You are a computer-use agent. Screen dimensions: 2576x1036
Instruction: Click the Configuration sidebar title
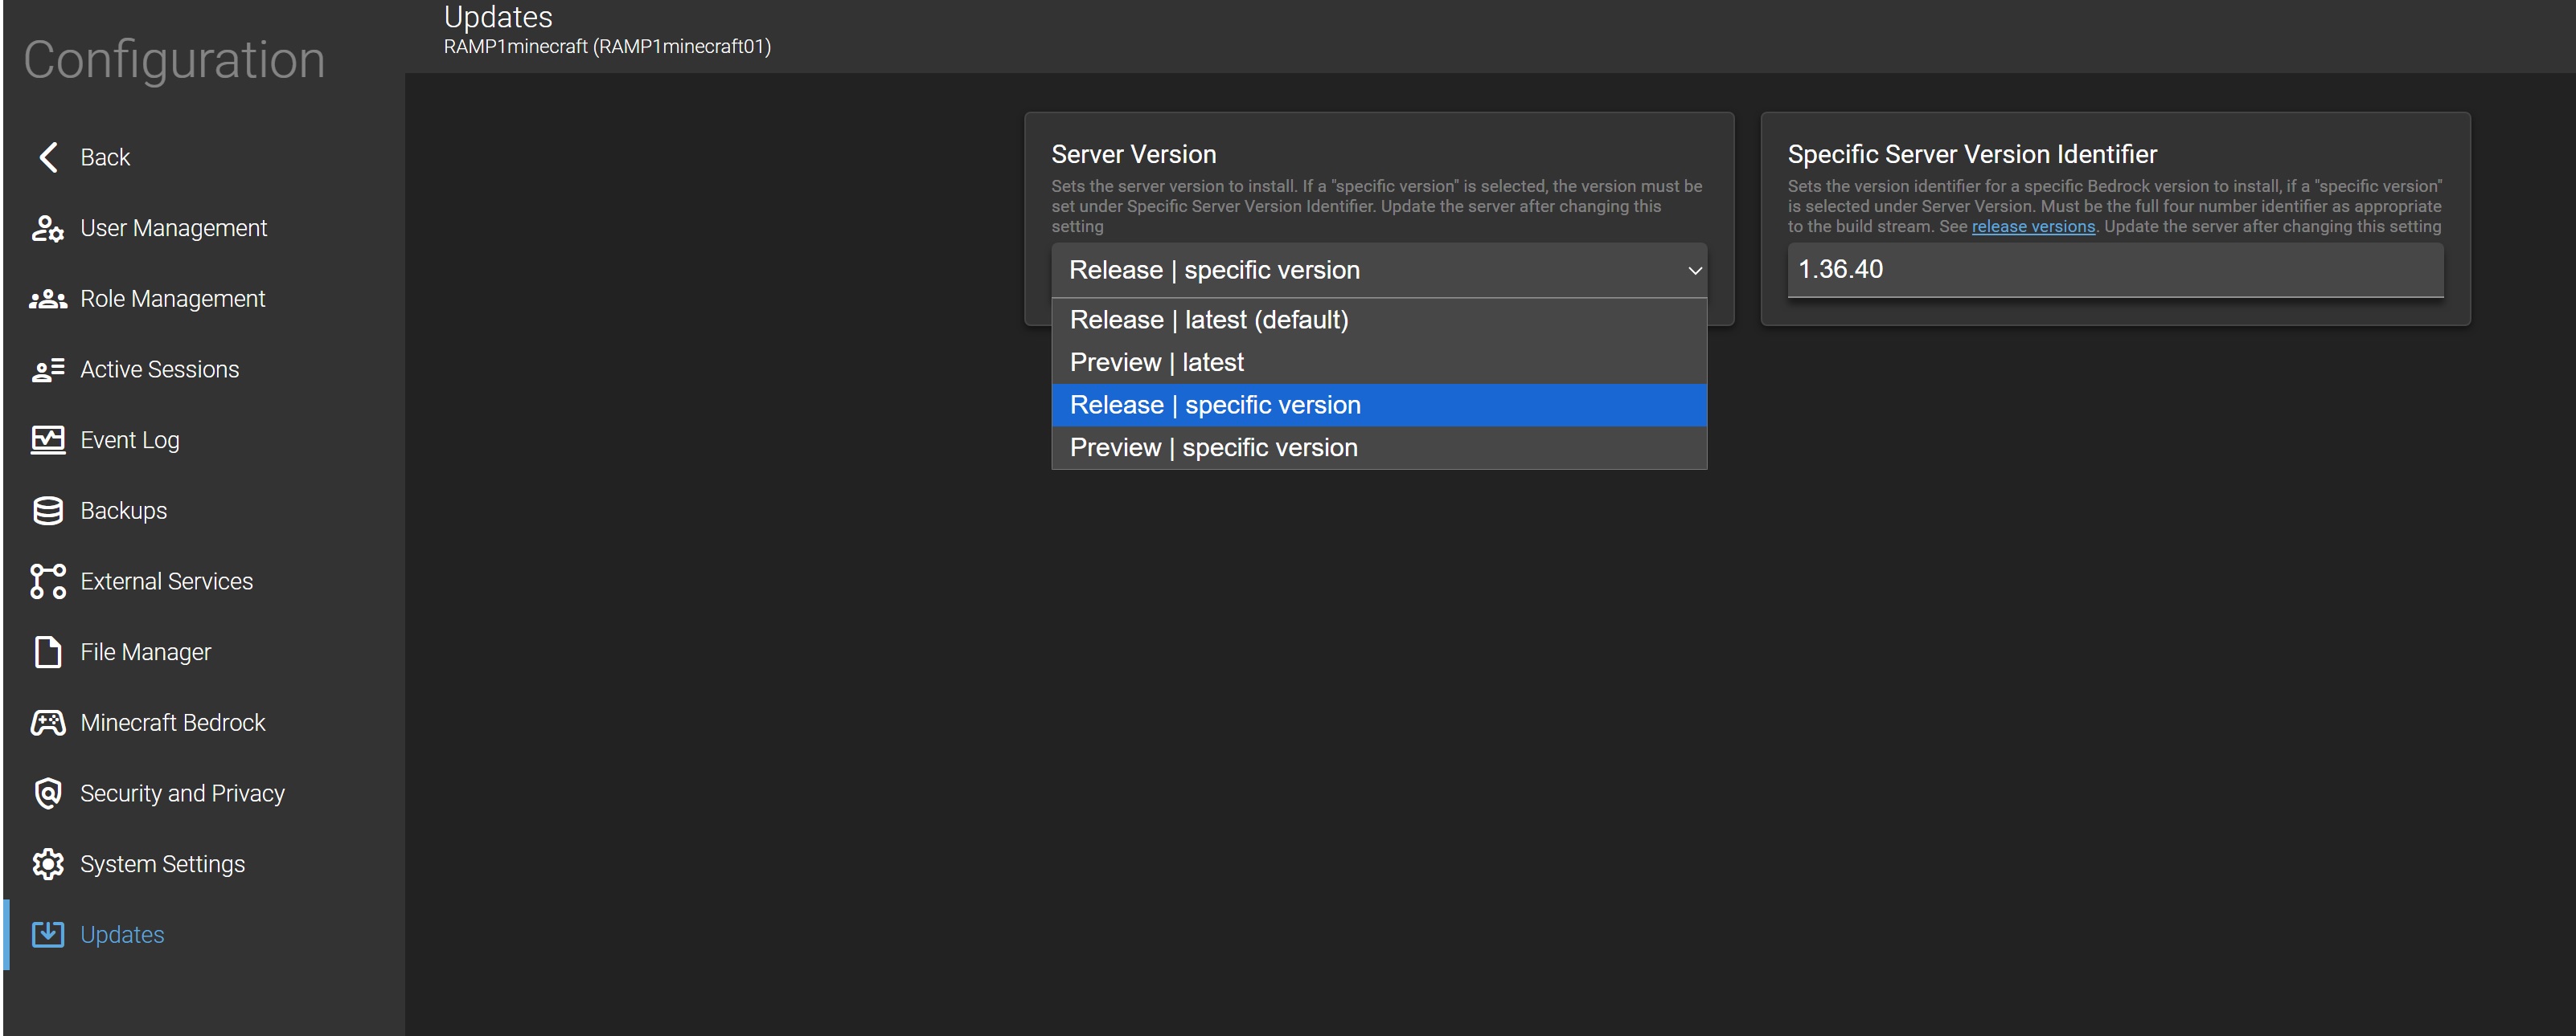174,60
